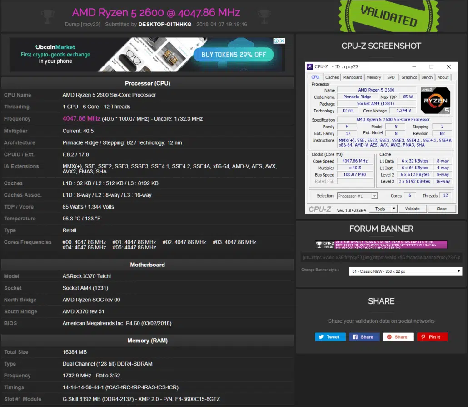Click the VALIDATED stamp badge
The height and width of the screenshot is (407, 468).
[389, 16]
